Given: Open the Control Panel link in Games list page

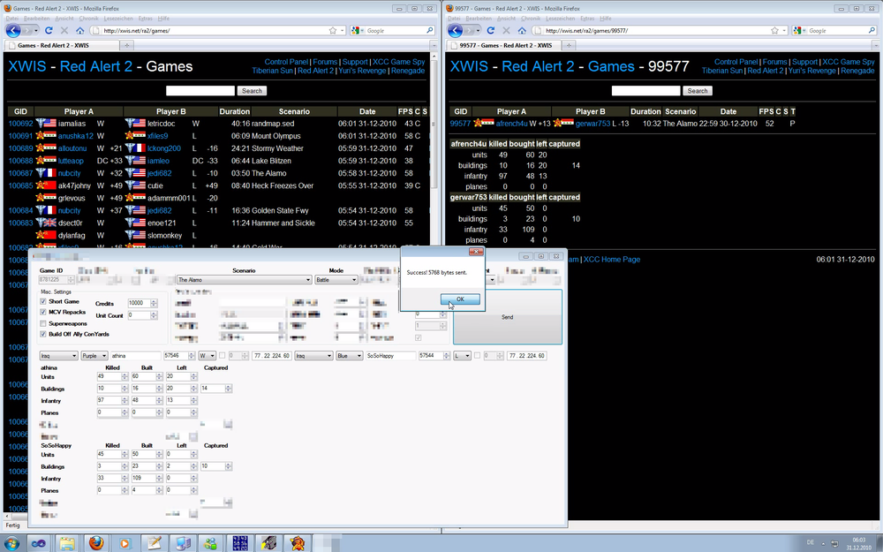Looking at the screenshot, I should coord(286,62).
